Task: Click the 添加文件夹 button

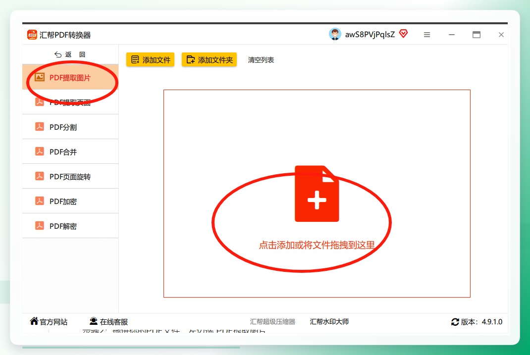Action: point(209,60)
